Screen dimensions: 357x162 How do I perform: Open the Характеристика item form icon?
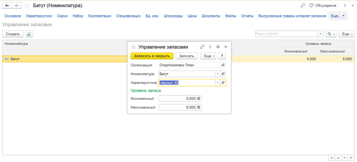click(223, 83)
